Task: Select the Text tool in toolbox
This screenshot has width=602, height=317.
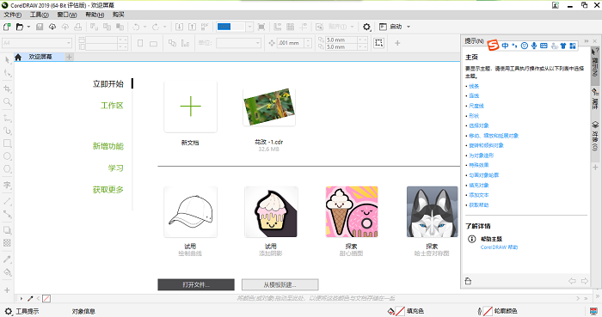Action: tap(7, 186)
